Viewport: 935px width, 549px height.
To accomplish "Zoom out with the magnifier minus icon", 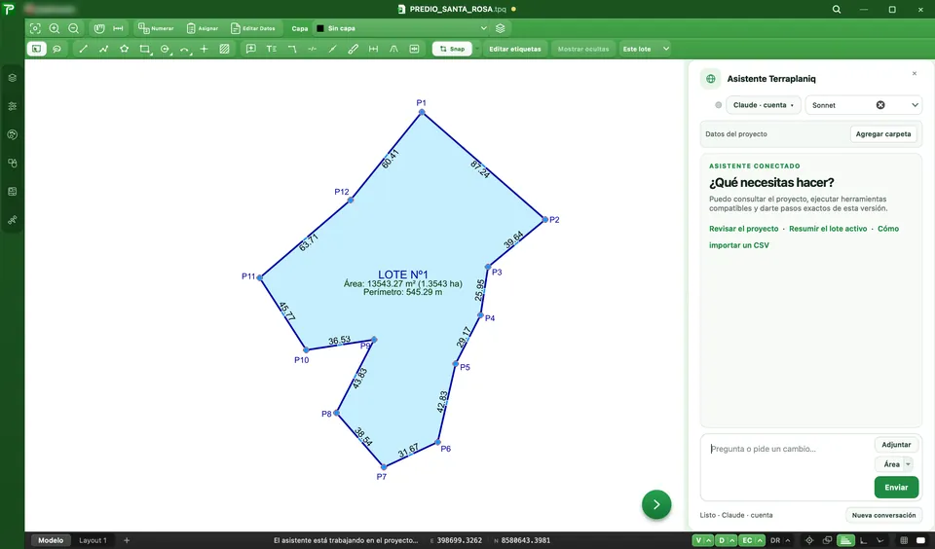I will pos(73,28).
